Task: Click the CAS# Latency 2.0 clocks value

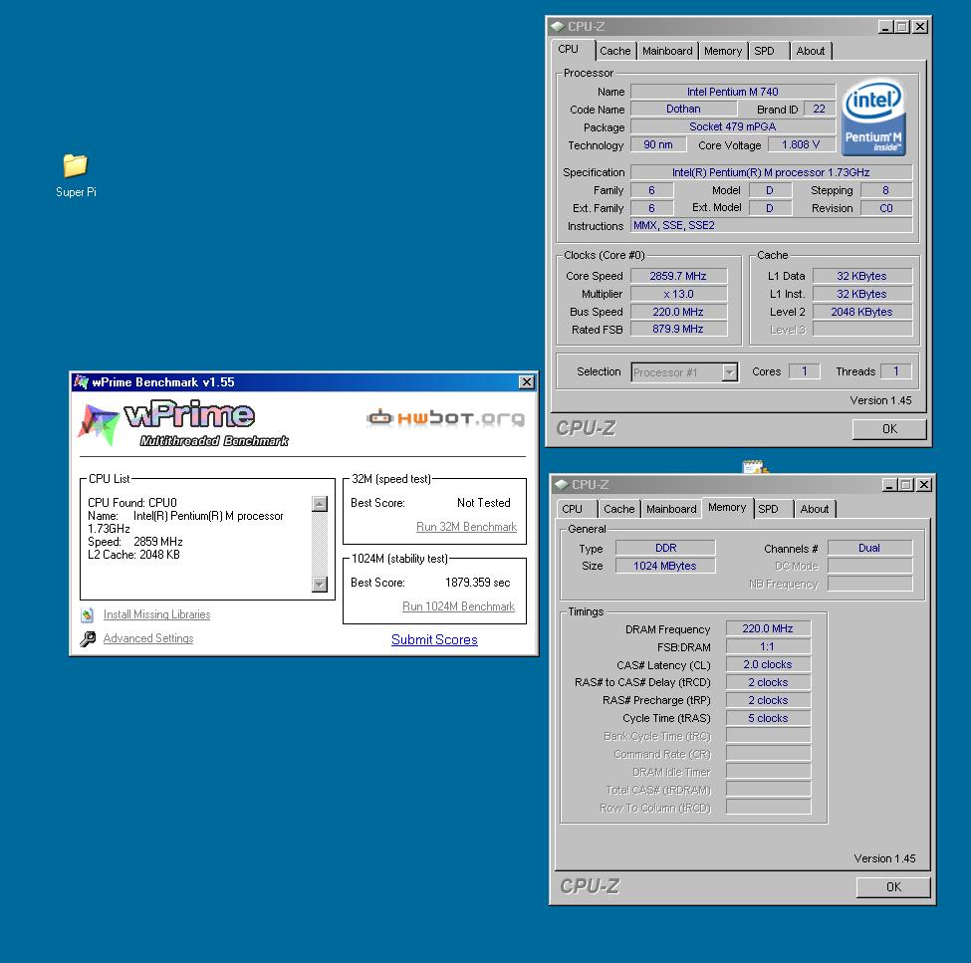Action: (768, 664)
